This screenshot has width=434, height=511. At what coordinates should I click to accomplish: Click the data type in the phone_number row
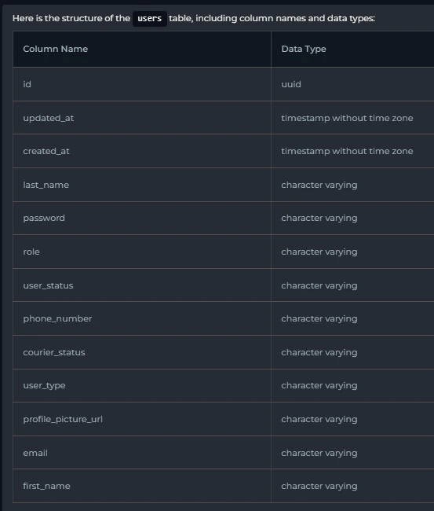pyautogui.click(x=319, y=319)
